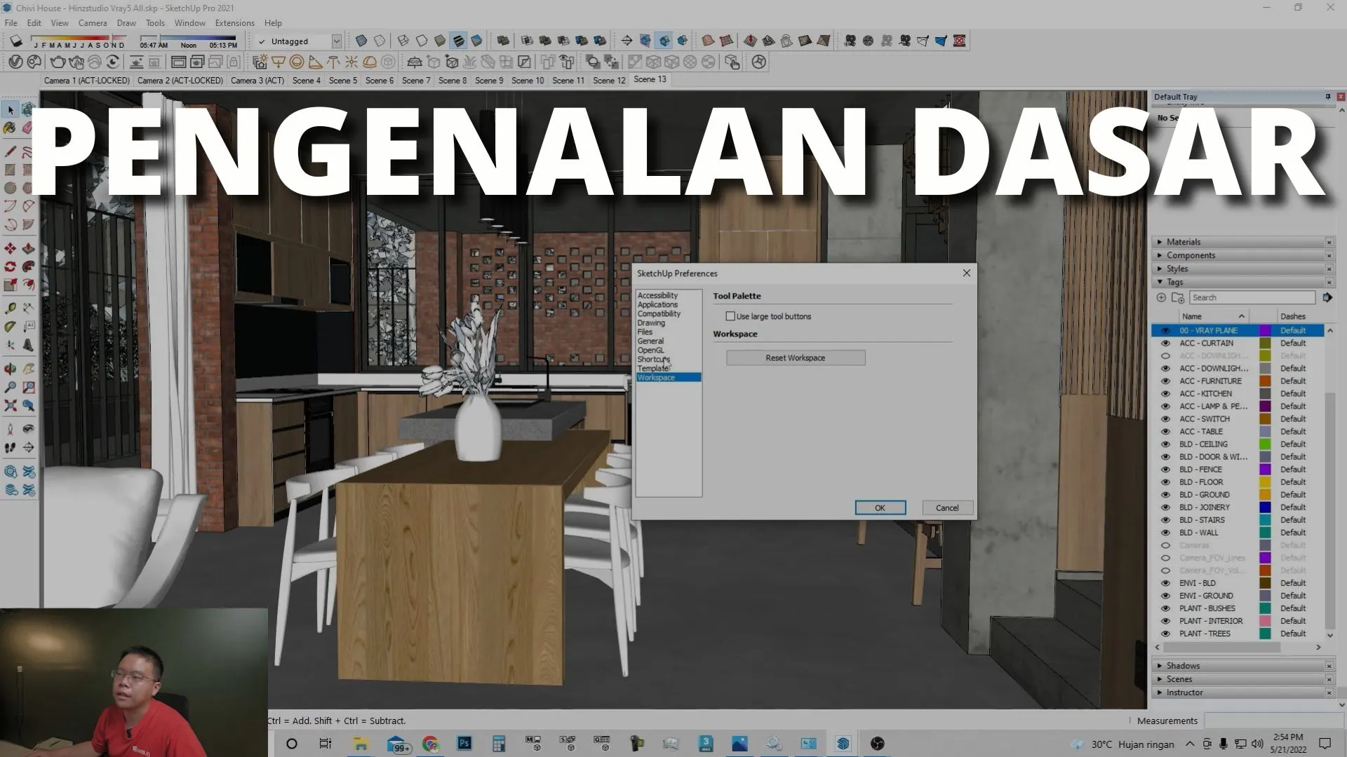Click Cancel in SketchUp Preferences
The height and width of the screenshot is (757, 1347).
coord(946,508)
